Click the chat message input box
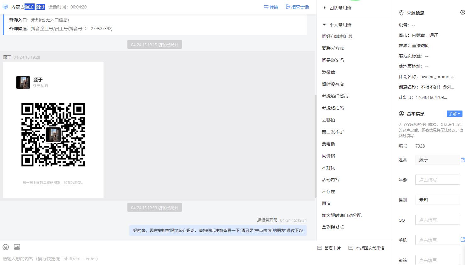 click(x=157, y=259)
